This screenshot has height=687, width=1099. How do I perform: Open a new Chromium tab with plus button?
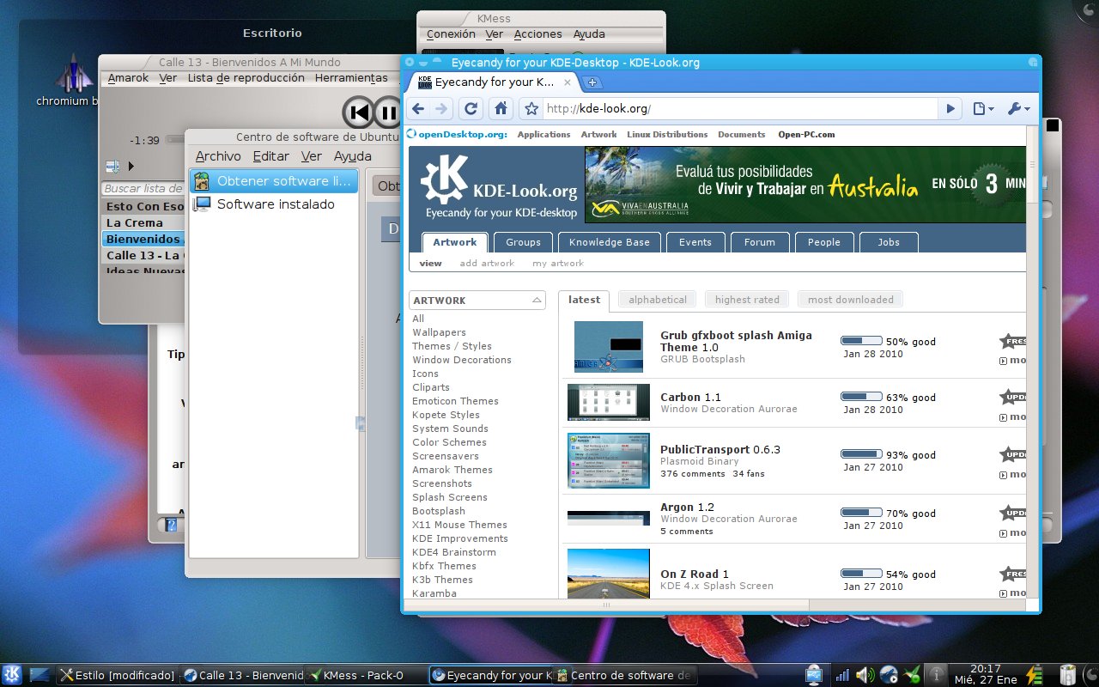[592, 82]
